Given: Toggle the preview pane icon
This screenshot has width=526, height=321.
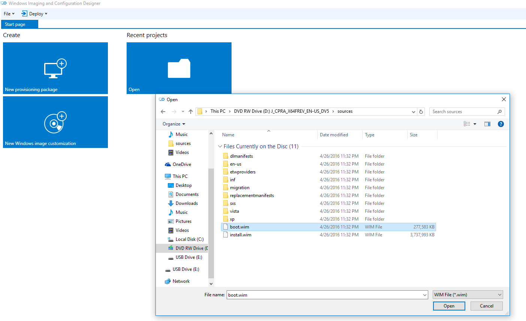Looking at the screenshot, I should point(487,124).
